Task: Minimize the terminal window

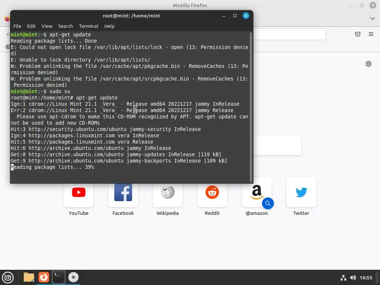Action: coord(224,16)
